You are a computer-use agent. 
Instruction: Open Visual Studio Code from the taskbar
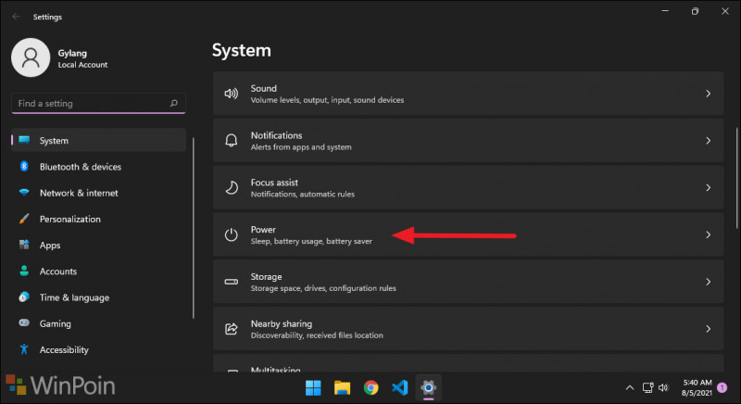pyautogui.click(x=399, y=387)
